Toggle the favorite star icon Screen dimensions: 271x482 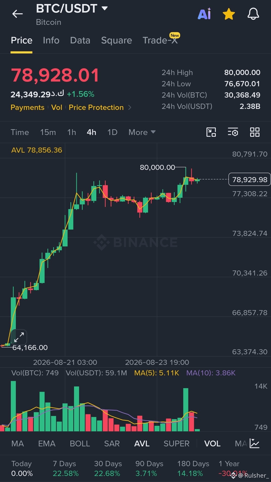click(229, 14)
